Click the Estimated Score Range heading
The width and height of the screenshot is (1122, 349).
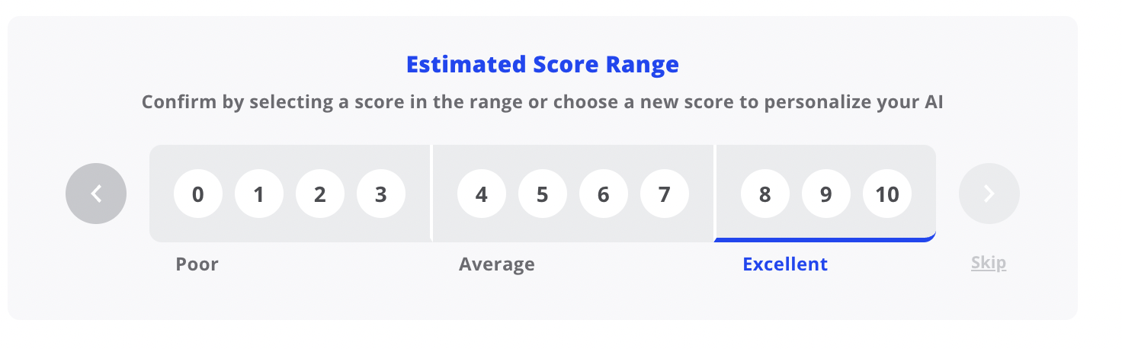click(x=542, y=65)
